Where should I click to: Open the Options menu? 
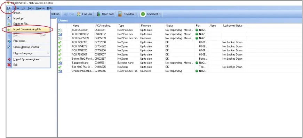[40, 8]
